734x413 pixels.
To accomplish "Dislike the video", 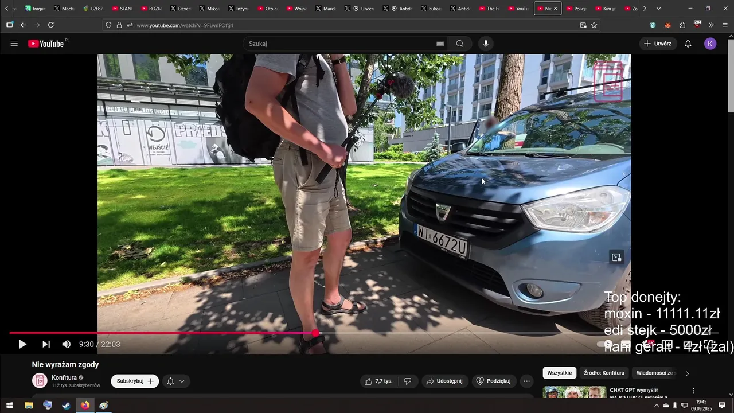I will pyautogui.click(x=407, y=381).
